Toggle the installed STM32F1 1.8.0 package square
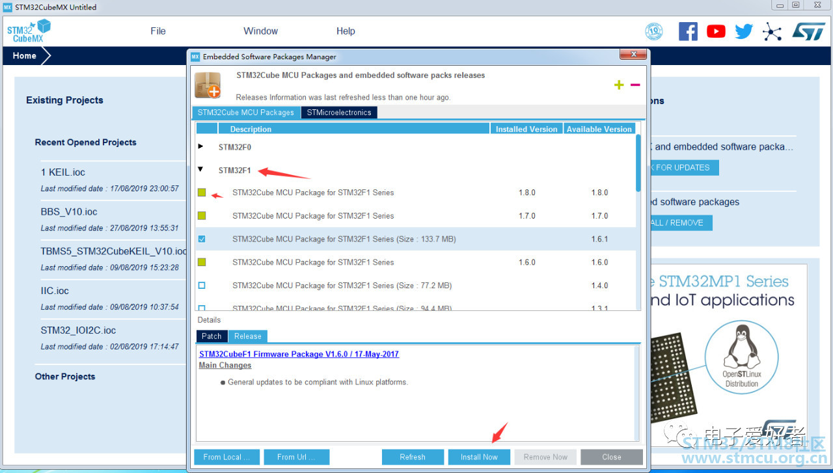Screen dimensions: 833x473 tap(202, 193)
